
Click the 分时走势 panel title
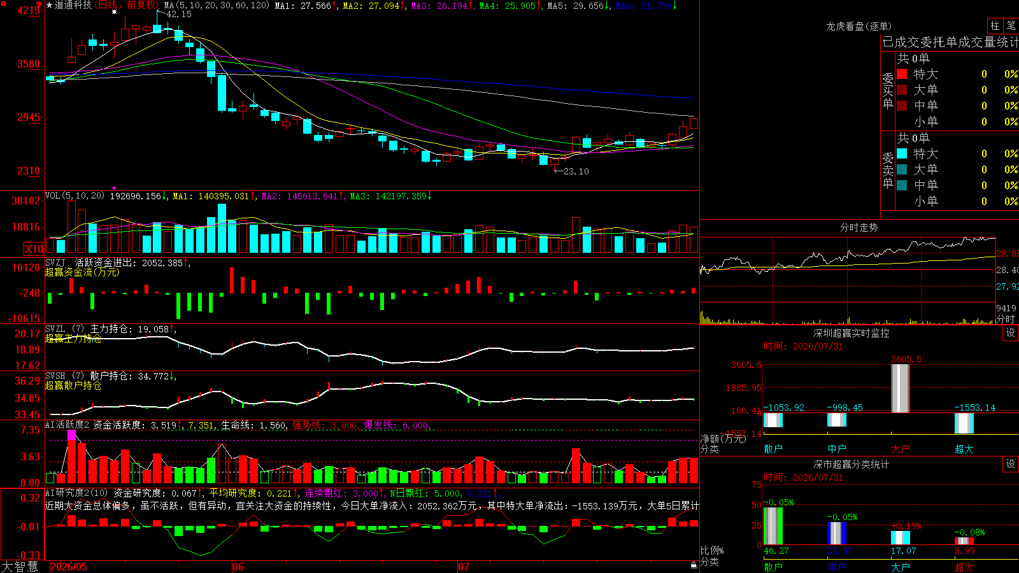(859, 227)
